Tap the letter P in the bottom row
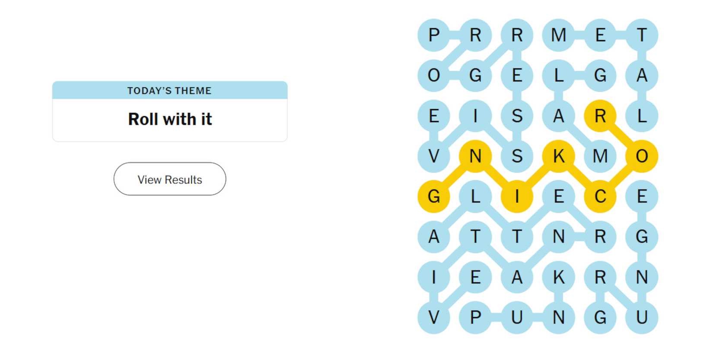 (475, 317)
